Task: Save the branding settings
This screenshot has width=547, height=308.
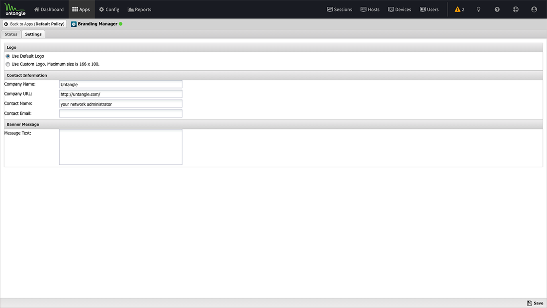Action: pyautogui.click(x=535, y=303)
